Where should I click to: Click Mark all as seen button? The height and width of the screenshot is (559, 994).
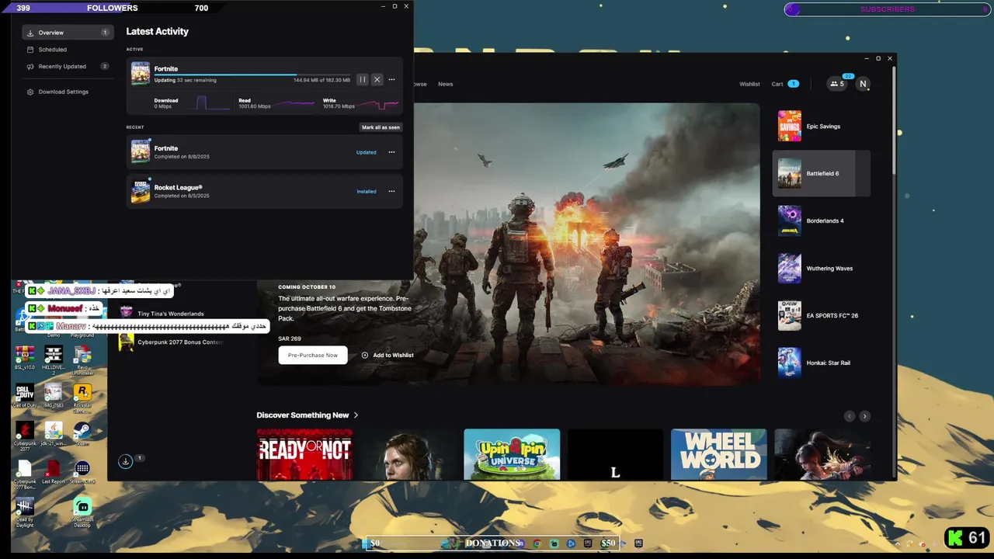(x=381, y=127)
